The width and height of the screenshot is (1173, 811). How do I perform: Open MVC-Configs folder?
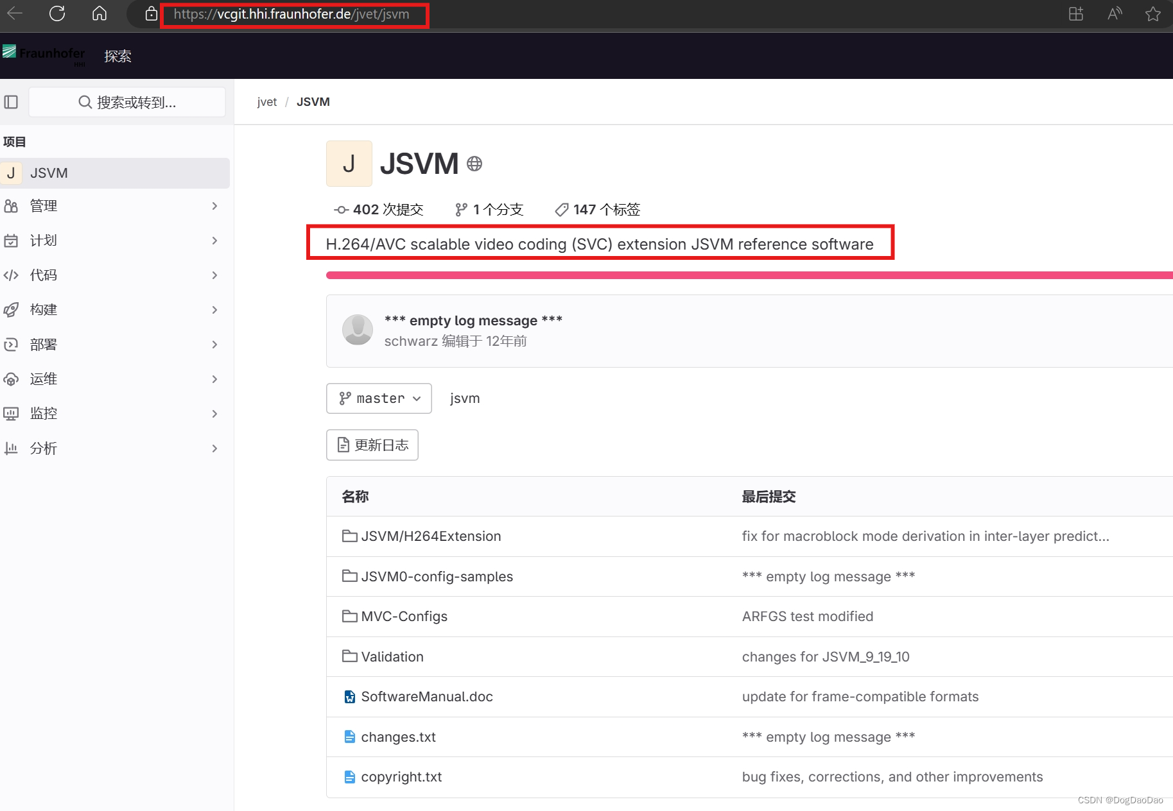point(404,617)
